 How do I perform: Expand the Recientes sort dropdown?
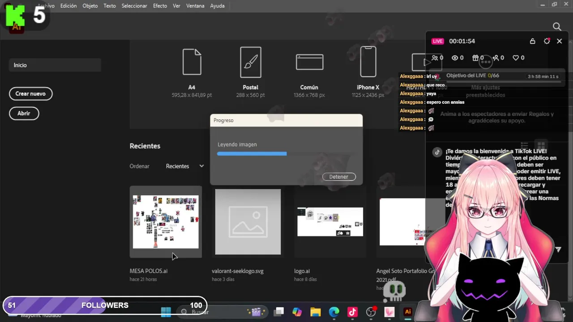coord(185,166)
